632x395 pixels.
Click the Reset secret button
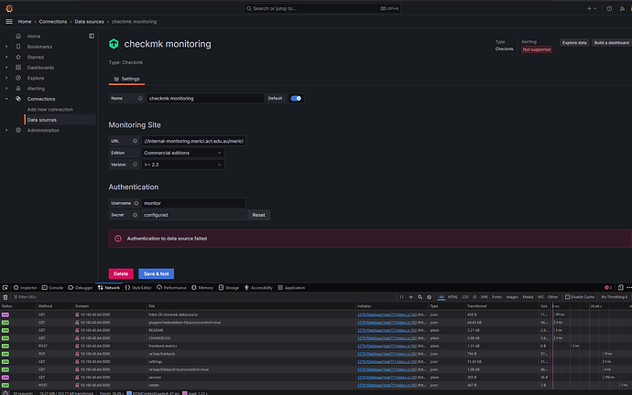point(259,215)
